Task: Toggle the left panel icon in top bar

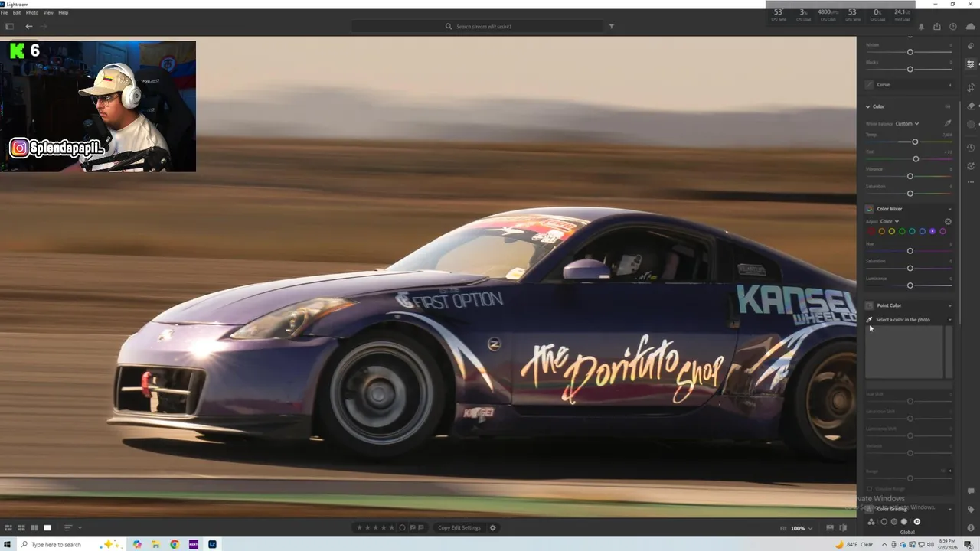Action: tap(9, 26)
